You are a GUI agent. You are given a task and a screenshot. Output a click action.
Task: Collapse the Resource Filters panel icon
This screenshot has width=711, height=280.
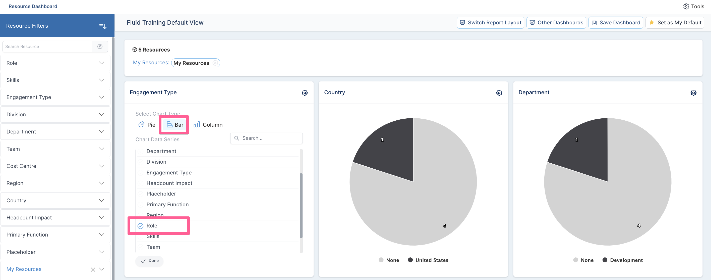(103, 26)
